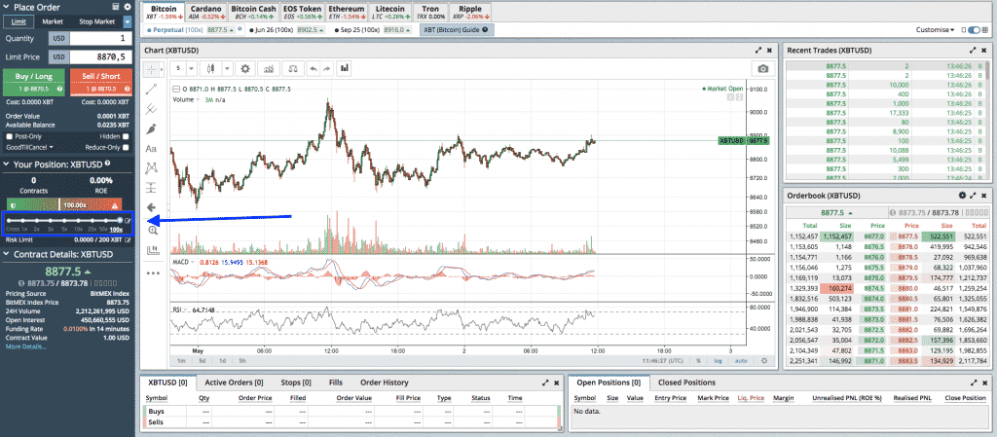Collapse the Your Position: XBTUSD section
The height and width of the screenshot is (437, 997).
click(x=7, y=164)
